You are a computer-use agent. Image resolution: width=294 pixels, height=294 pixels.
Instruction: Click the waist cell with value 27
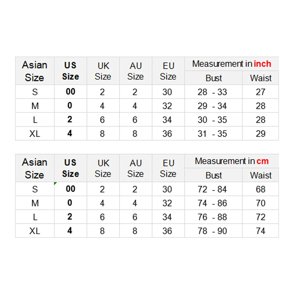point(261,92)
